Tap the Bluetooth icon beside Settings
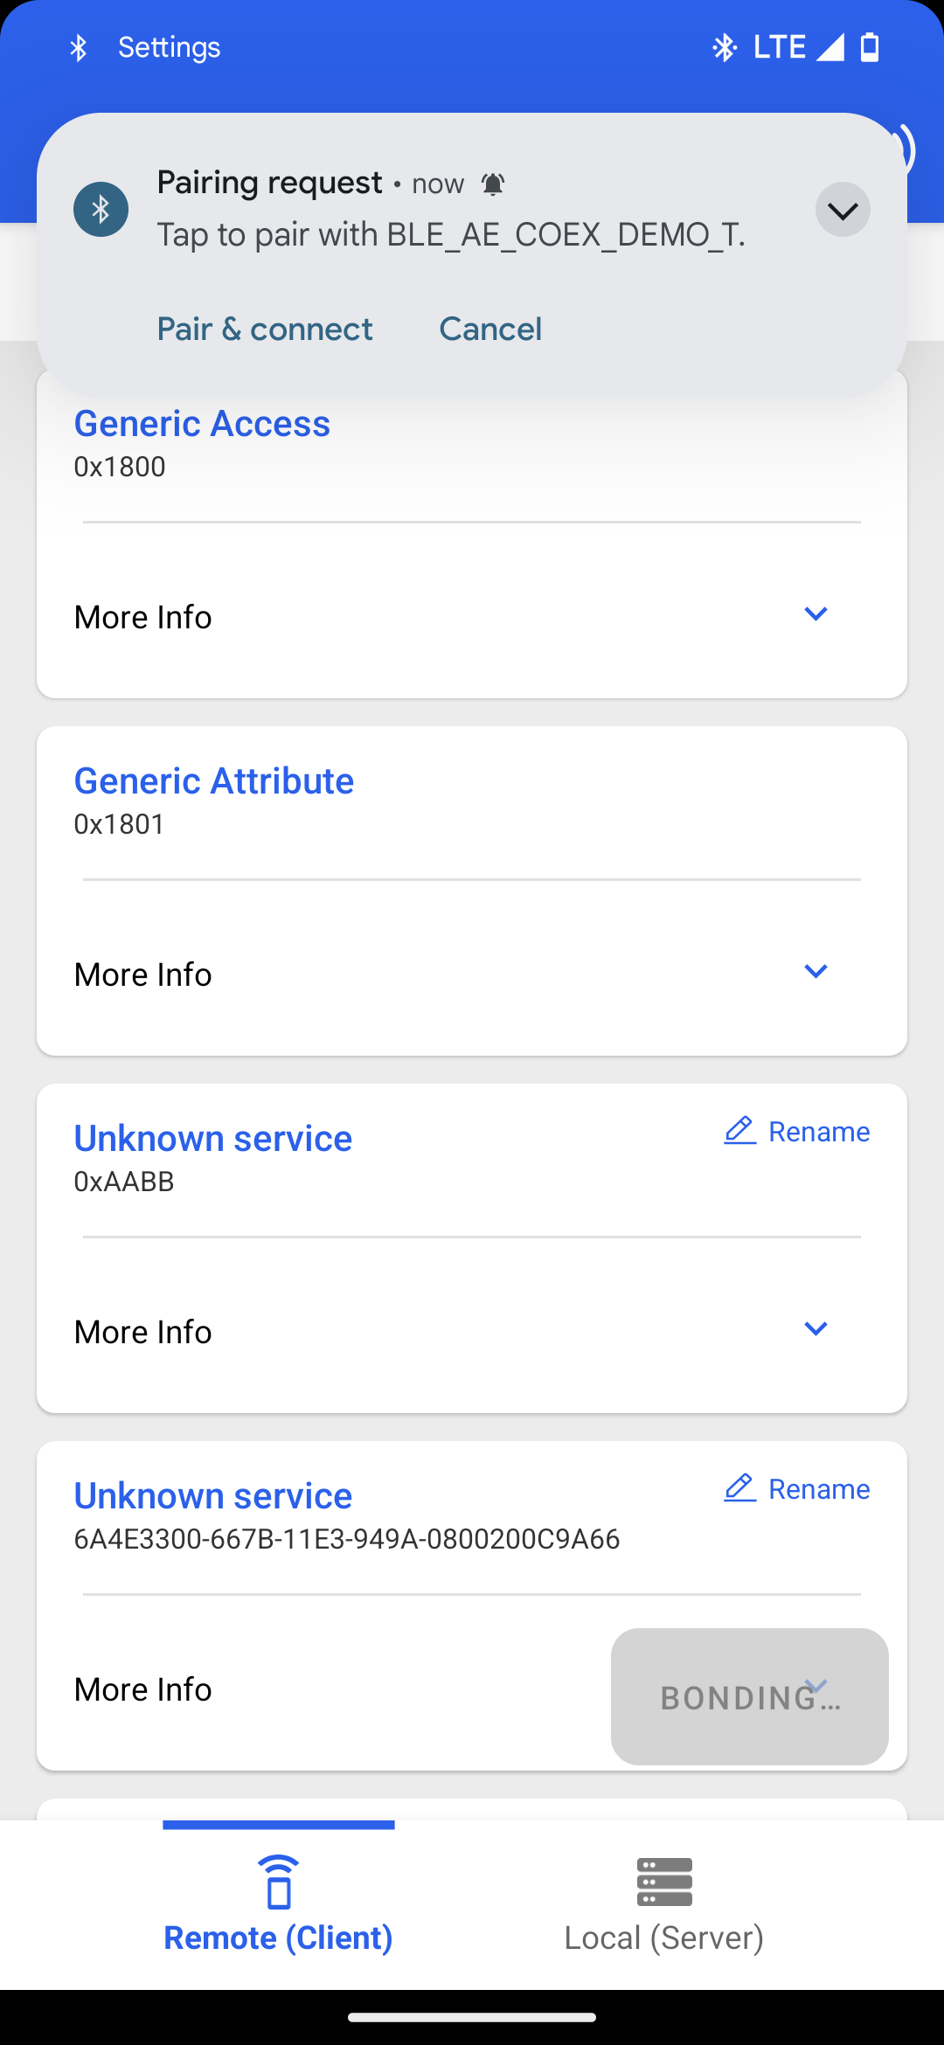The width and height of the screenshot is (944, 2045). [79, 48]
